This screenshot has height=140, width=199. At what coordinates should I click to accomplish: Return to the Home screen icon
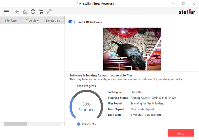point(25,12)
